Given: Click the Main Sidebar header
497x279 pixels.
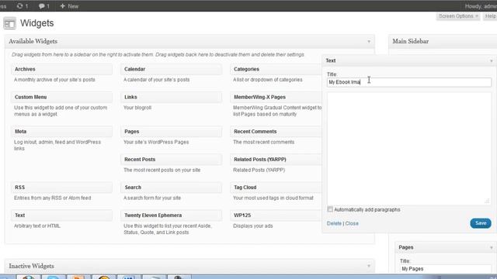Looking at the screenshot, I should pyautogui.click(x=443, y=41).
